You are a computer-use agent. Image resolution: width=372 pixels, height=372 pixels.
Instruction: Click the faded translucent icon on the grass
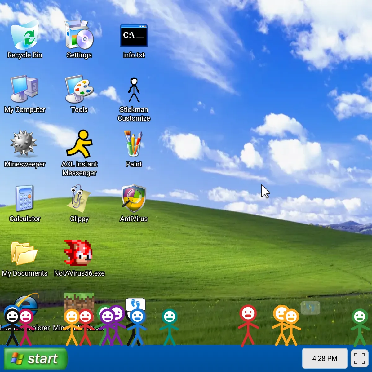click(310, 308)
